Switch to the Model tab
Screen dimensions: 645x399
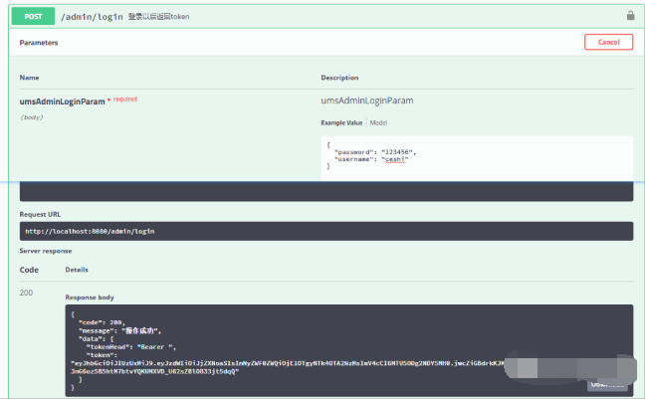pyautogui.click(x=379, y=122)
